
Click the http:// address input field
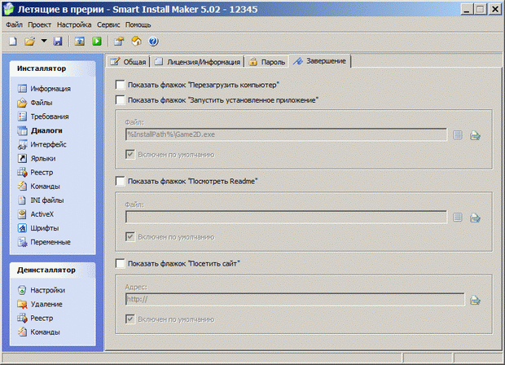[x=294, y=299]
